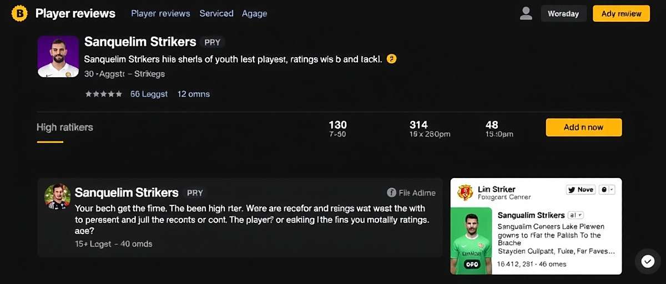Viewport: 666px width, 284px height.
Task: Click the round checkmark button at bottom right
Action: (648, 261)
